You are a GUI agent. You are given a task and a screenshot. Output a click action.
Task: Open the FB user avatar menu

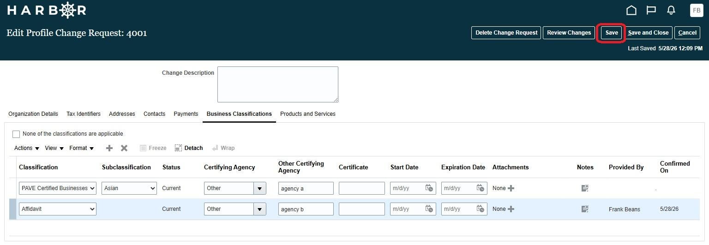pos(697,10)
